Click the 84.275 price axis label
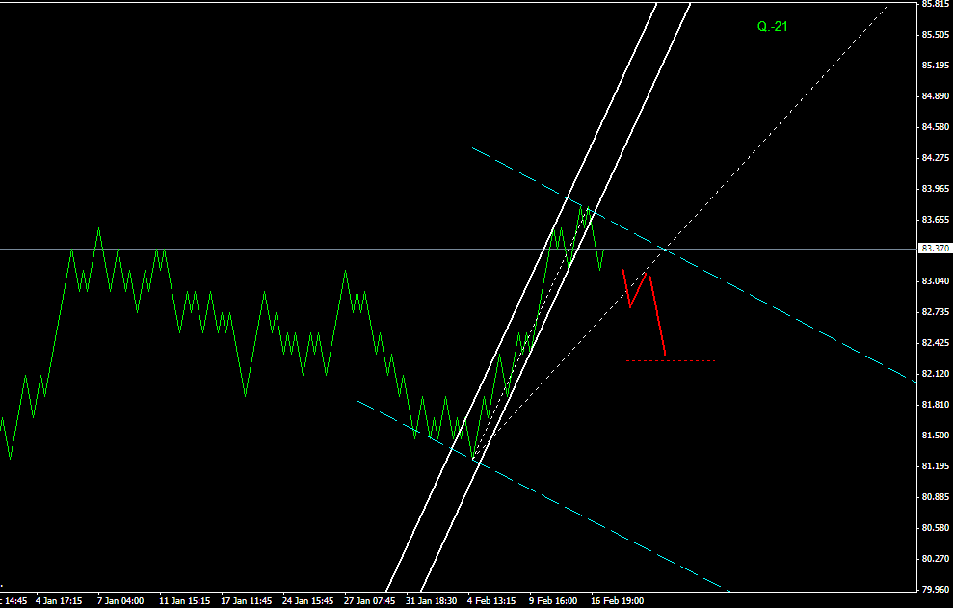 [936, 158]
